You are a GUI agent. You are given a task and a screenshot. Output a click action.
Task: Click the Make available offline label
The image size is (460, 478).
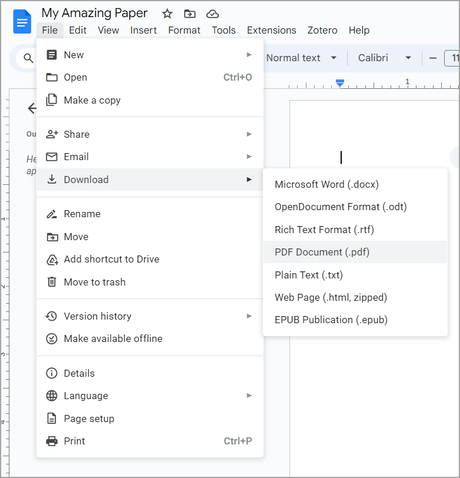click(113, 338)
